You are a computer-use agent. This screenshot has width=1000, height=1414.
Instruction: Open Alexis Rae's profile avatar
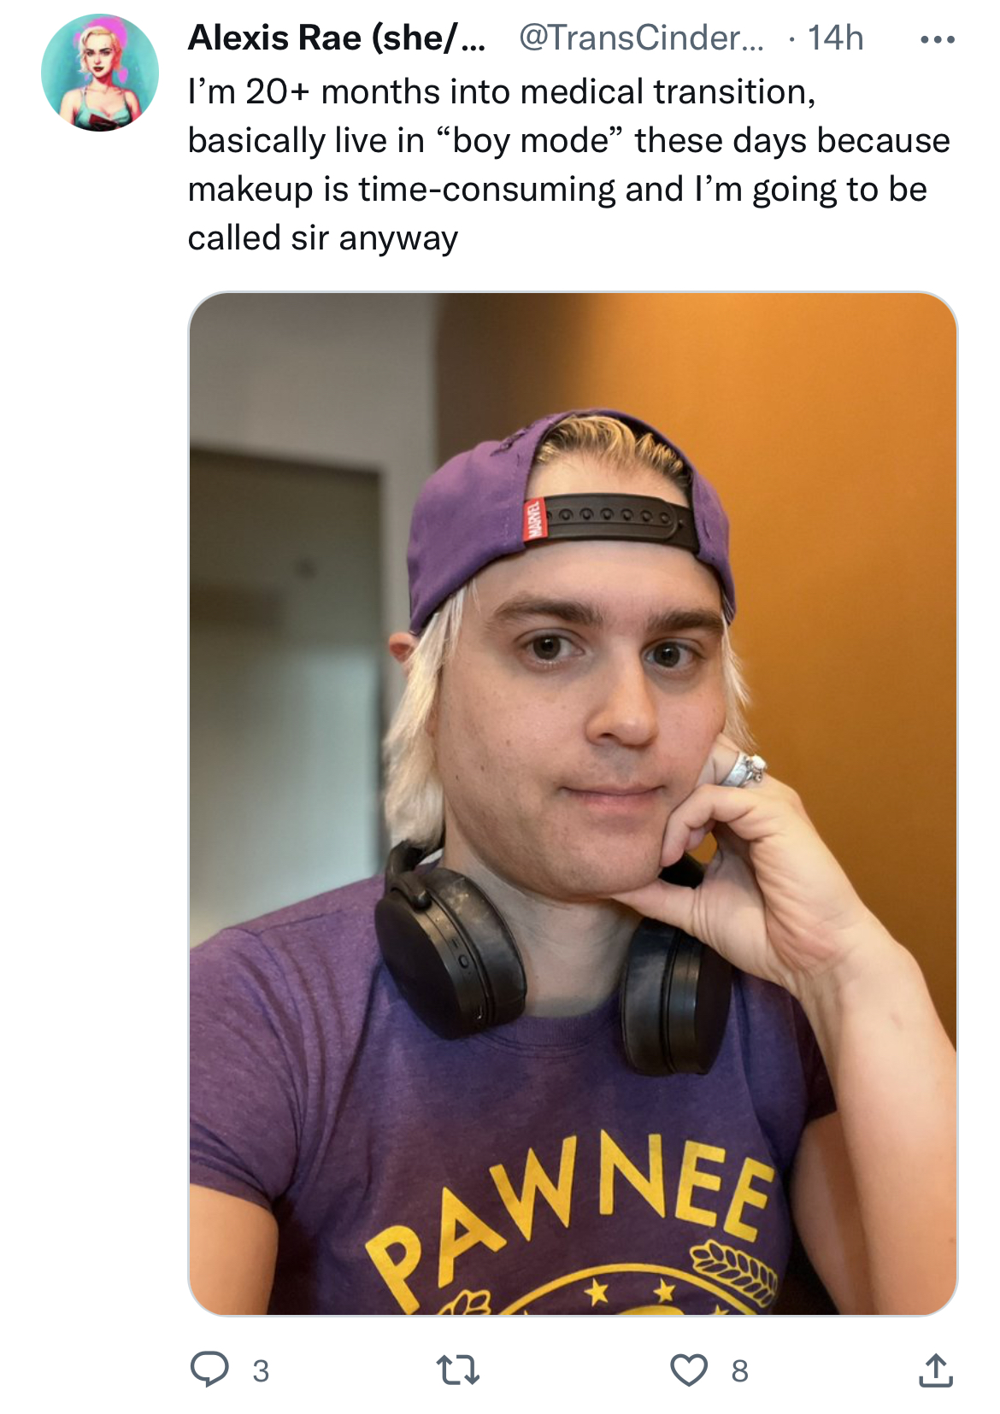tap(100, 73)
